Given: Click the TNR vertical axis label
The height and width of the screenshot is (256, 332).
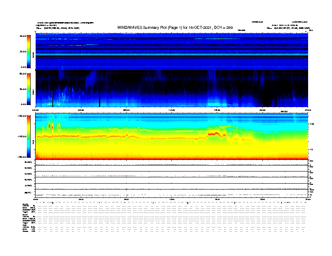Looking at the screenshot, I should click(33, 143).
